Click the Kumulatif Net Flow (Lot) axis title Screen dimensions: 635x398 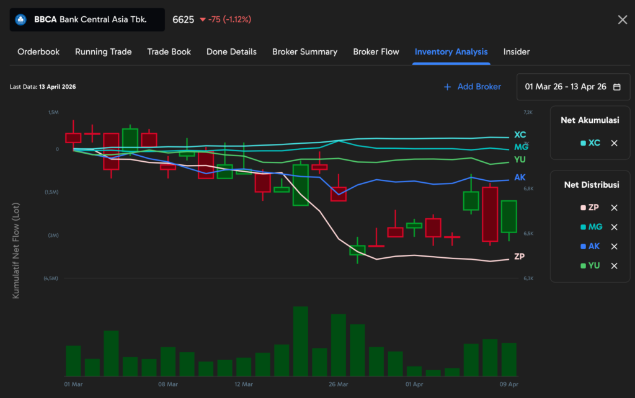pos(16,250)
